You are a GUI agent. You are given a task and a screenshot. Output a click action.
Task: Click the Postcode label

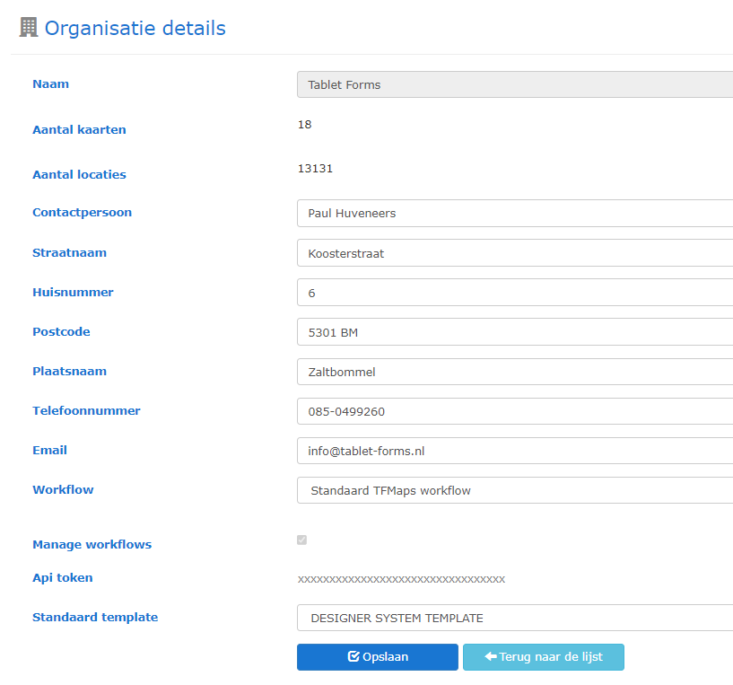[x=61, y=332]
